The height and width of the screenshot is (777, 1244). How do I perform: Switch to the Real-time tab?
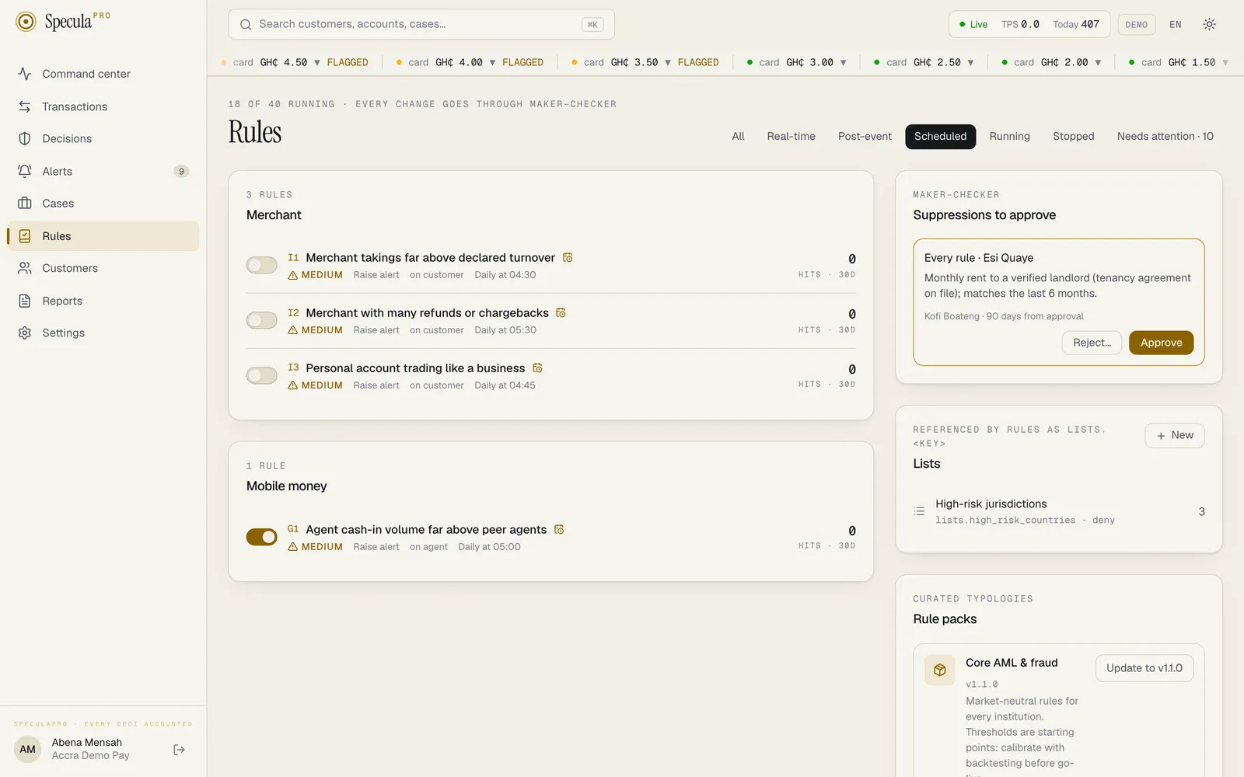791,136
